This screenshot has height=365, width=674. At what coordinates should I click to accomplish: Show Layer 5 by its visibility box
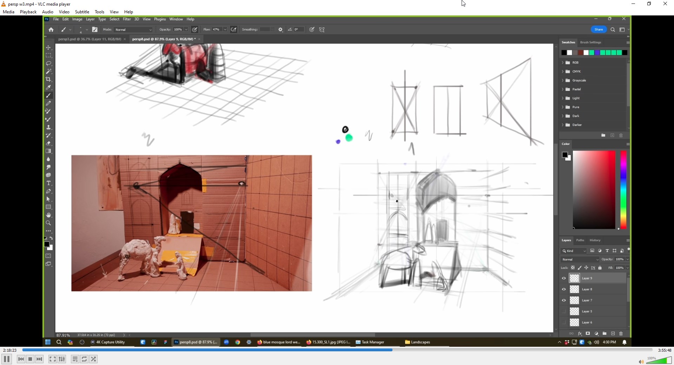[564, 311]
